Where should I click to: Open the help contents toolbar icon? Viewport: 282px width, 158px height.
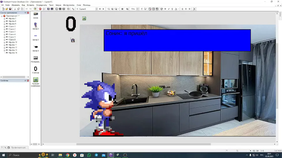[x=35, y=9]
